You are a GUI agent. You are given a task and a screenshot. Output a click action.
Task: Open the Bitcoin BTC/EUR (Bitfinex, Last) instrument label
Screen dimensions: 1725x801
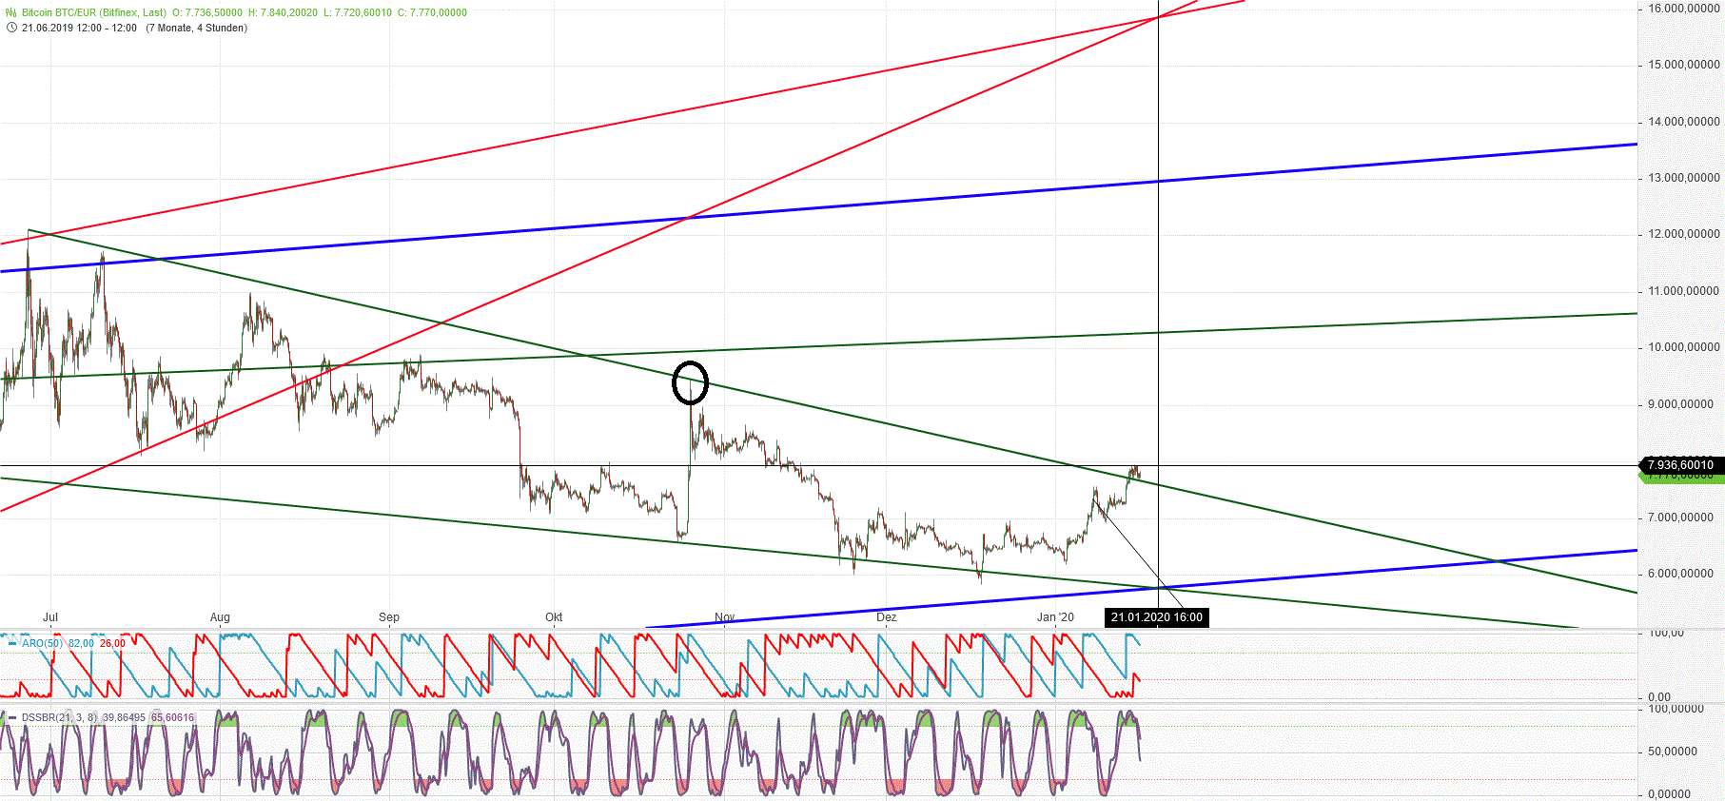pos(94,13)
